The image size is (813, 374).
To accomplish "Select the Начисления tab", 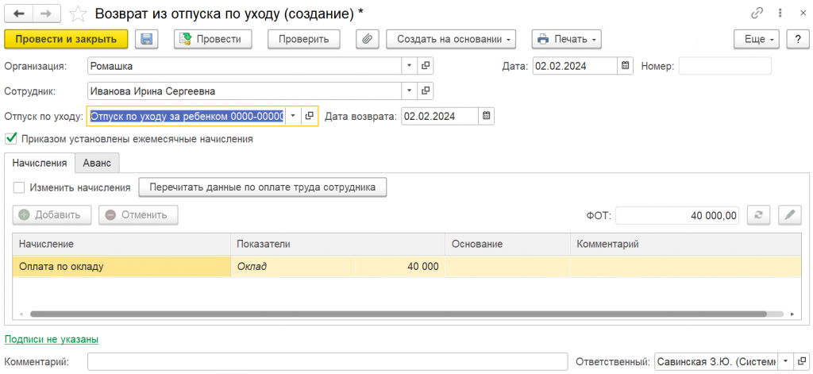I will [x=40, y=162].
